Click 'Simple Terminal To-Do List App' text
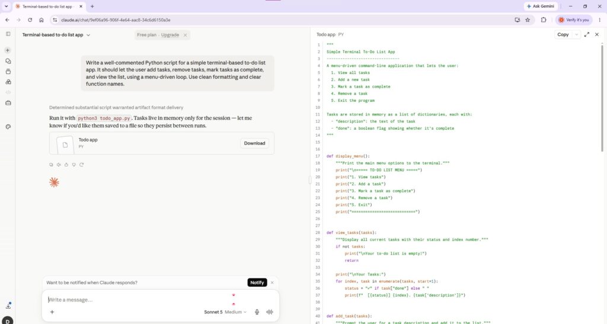 [x=361, y=52]
